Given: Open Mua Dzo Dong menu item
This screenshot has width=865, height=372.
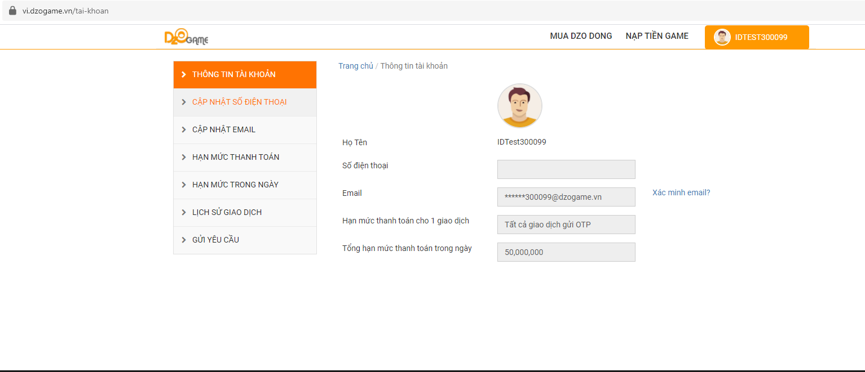Looking at the screenshot, I should click(x=581, y=36).
